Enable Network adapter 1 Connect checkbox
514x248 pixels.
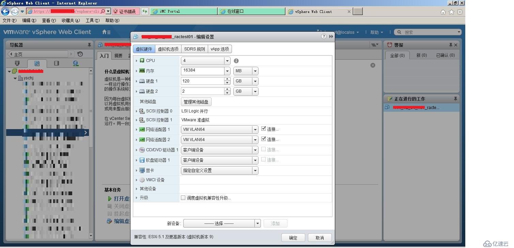point(263,129)
